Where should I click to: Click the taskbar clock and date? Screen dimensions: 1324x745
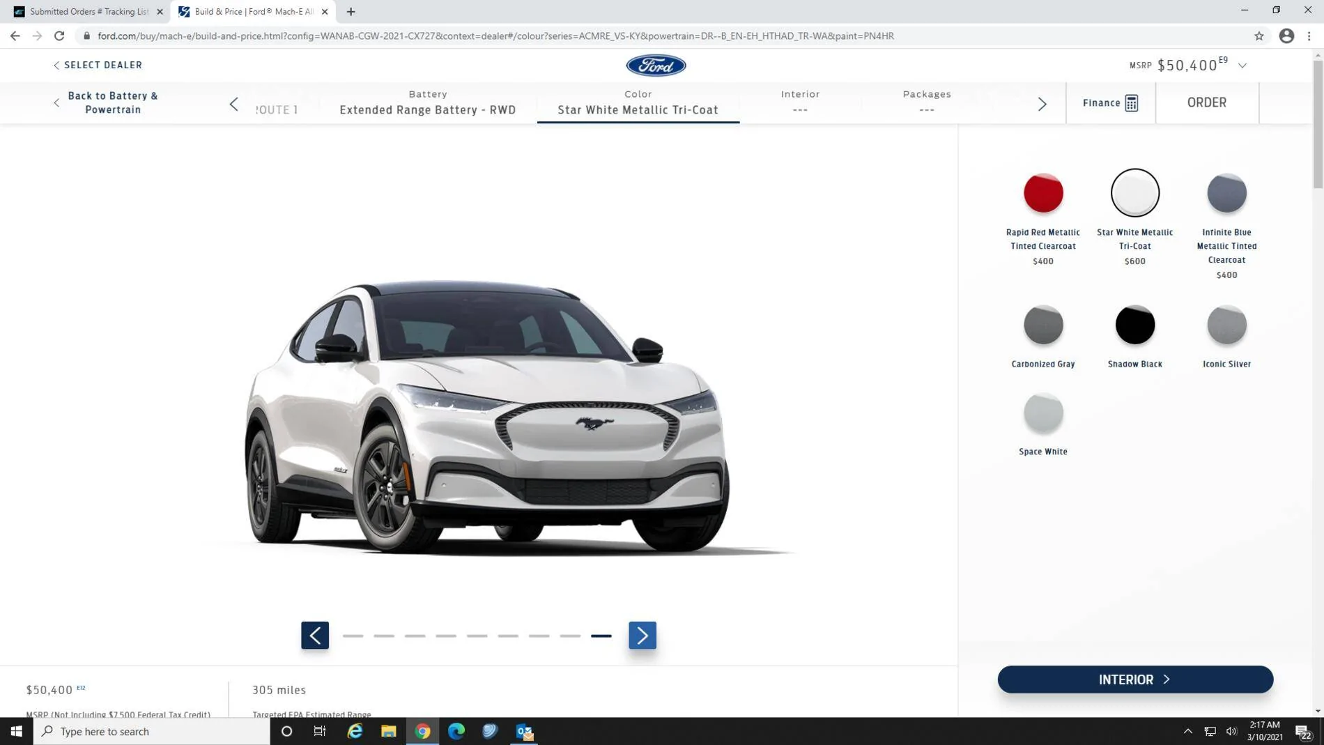(x=1265, y=731)
